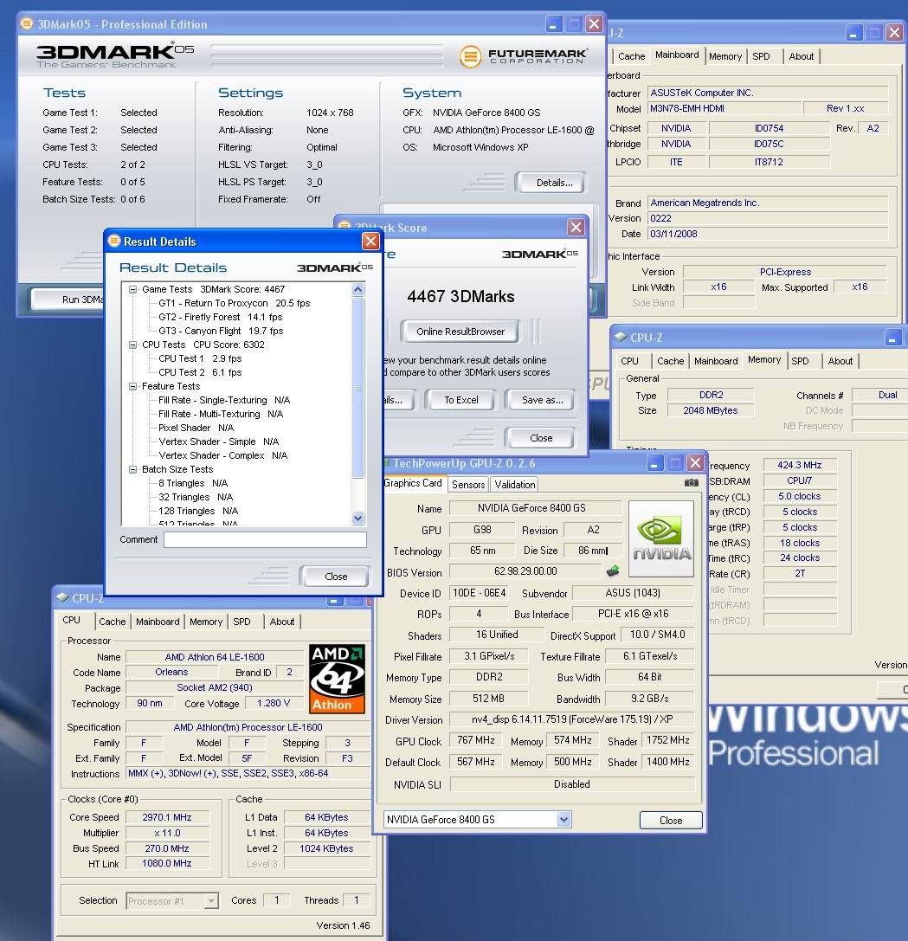Close the 3DMark Score dialog with X
The height and width of the screenshot is (941, 908).
tap(576, 228)
